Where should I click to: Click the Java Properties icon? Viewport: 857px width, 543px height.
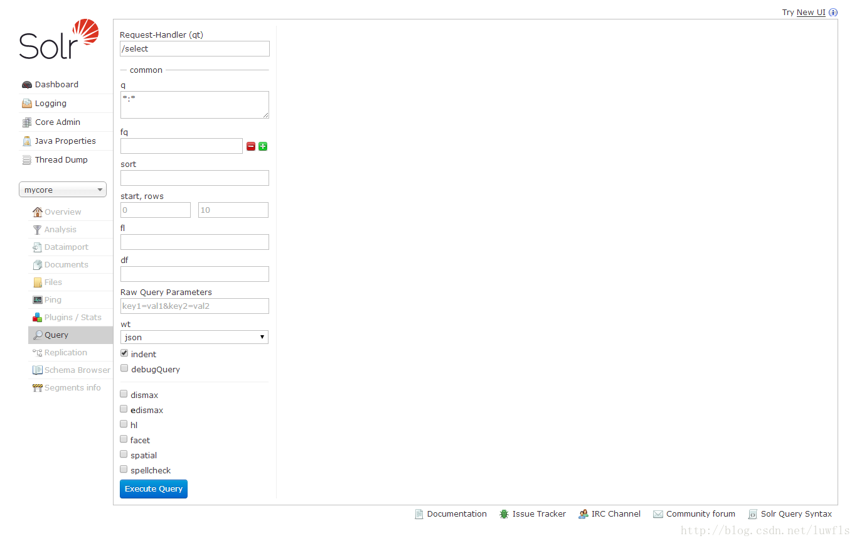[x=26, y=141]
